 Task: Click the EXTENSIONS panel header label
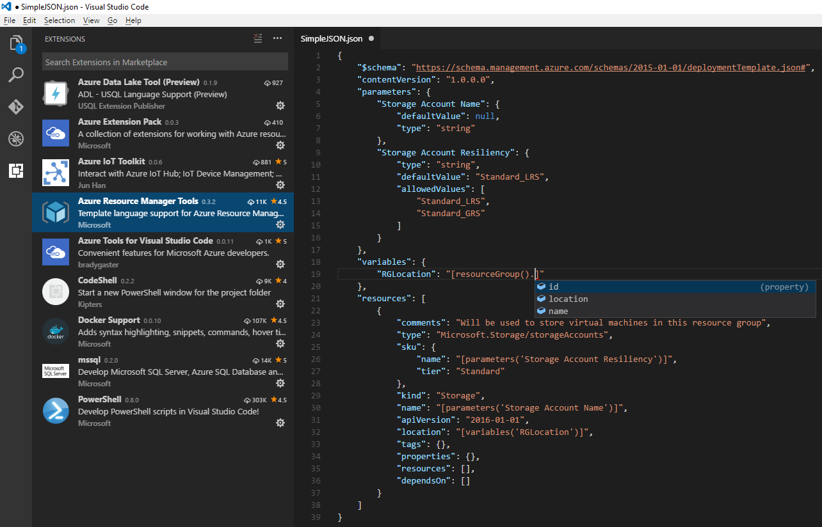65,39
